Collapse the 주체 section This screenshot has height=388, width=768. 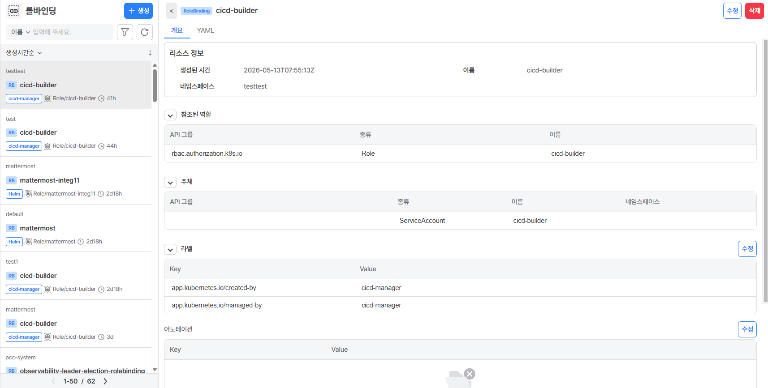170,183
